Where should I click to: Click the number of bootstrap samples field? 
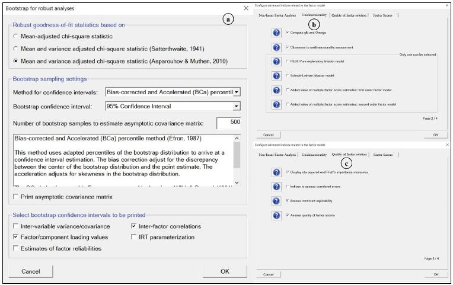pyautogui.click(x=229, y=123)
